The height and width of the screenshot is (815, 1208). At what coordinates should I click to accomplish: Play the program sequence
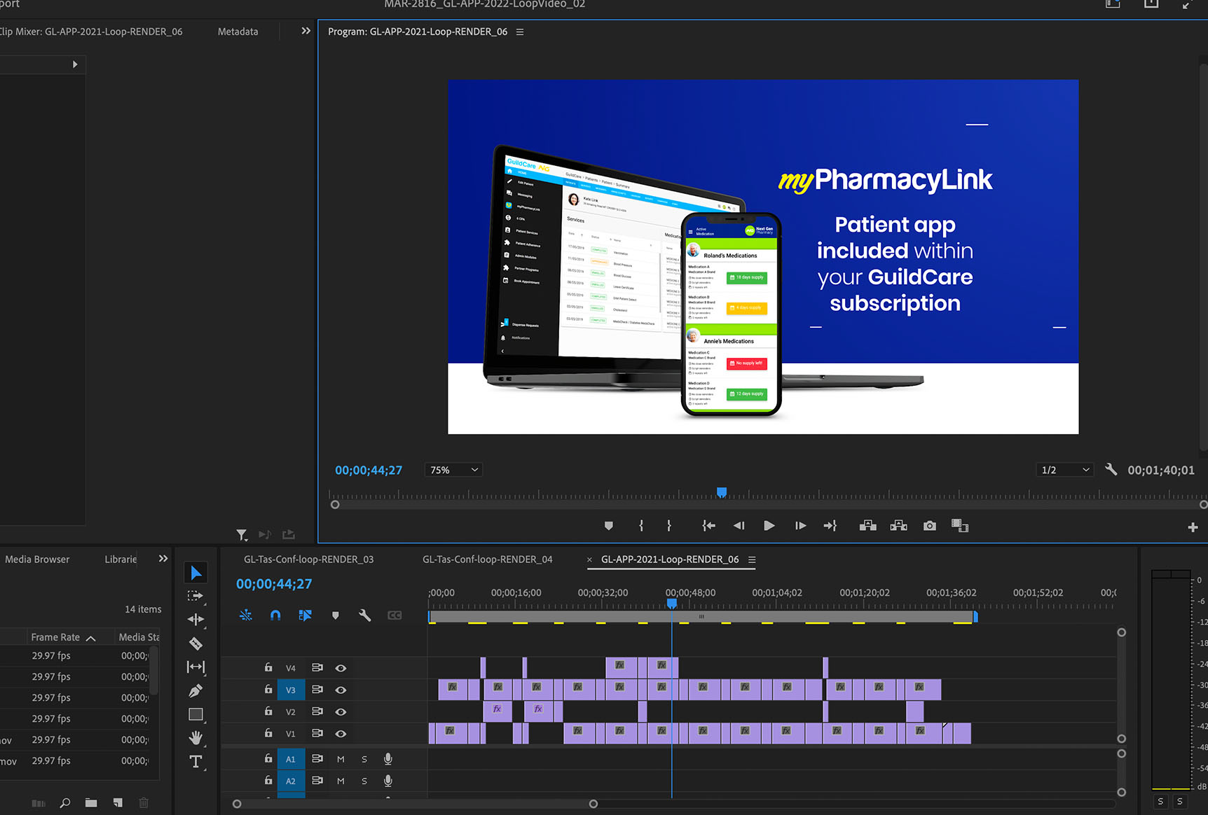click(x=769, y=526)
